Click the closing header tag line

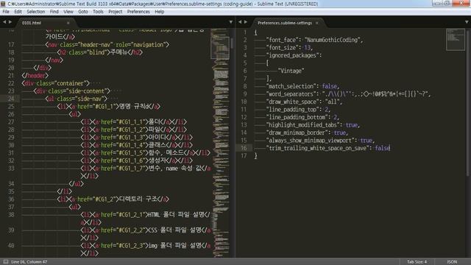coord(35,75)
